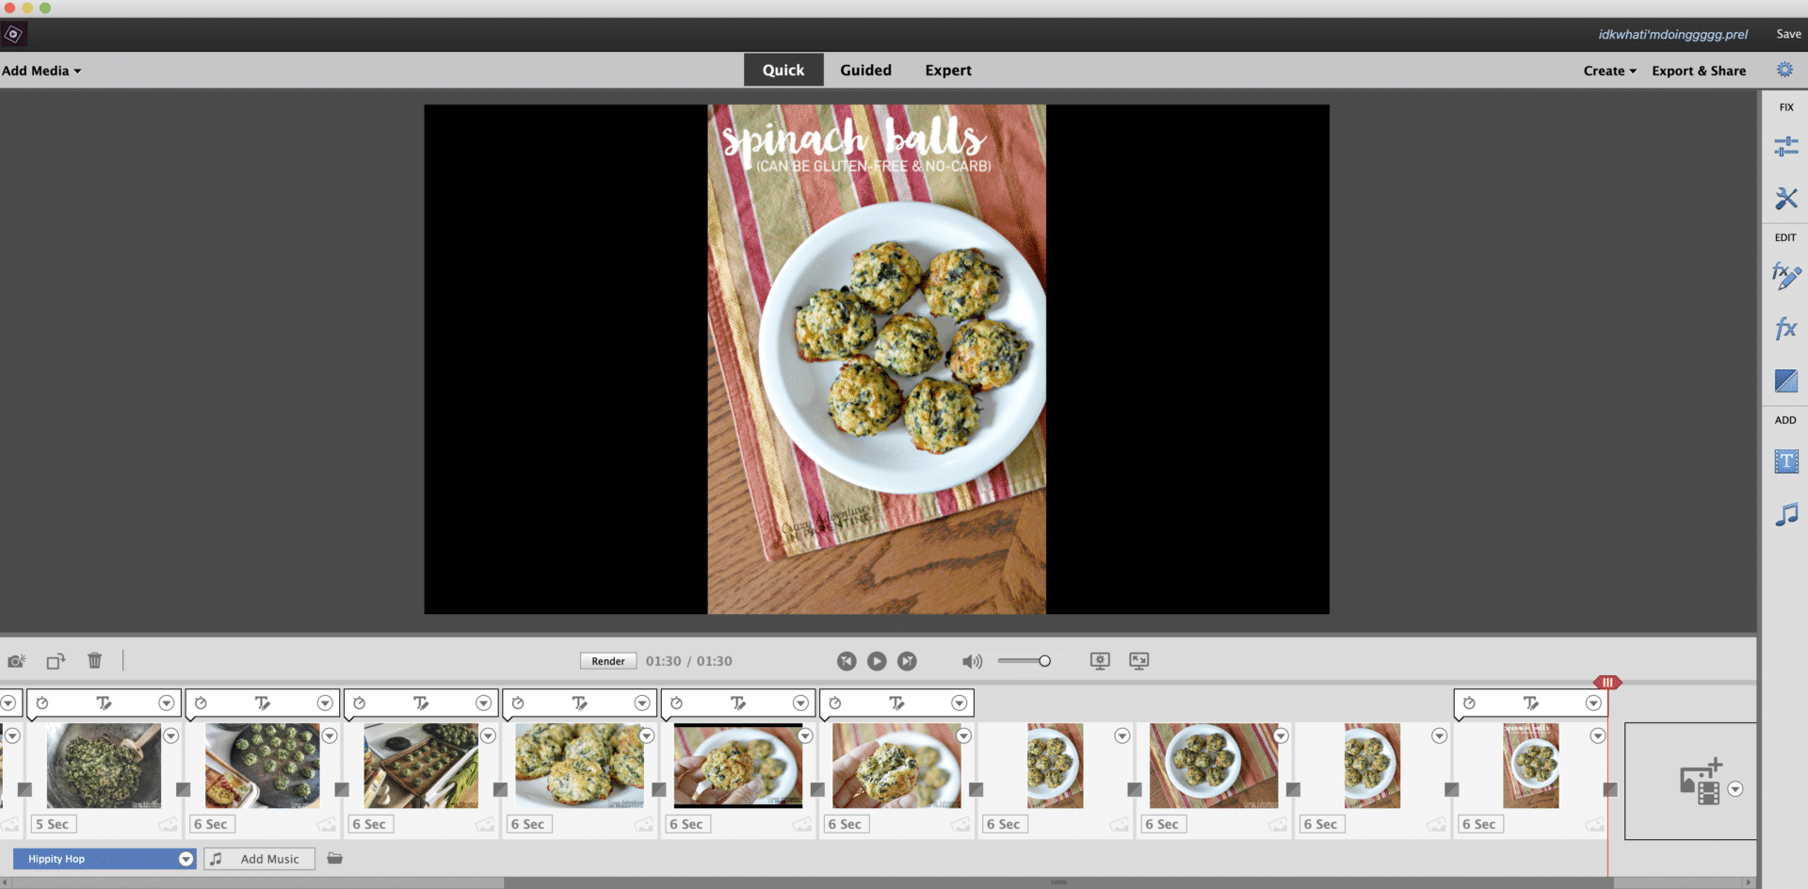Click 6 Sec duration under title slide clip
1808x889 pixels.
pos(1479,824)
